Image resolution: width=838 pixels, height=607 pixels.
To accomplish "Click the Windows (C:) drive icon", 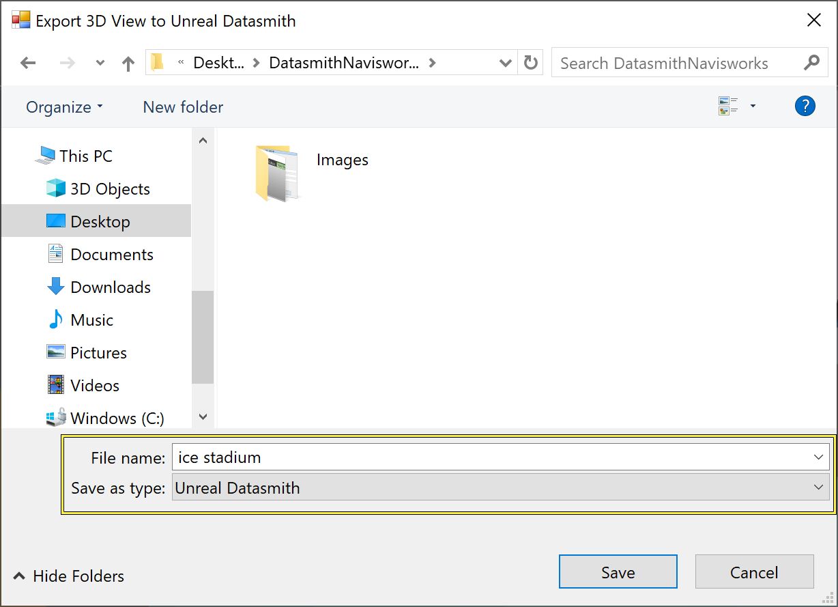I will [x=55, y=417].
